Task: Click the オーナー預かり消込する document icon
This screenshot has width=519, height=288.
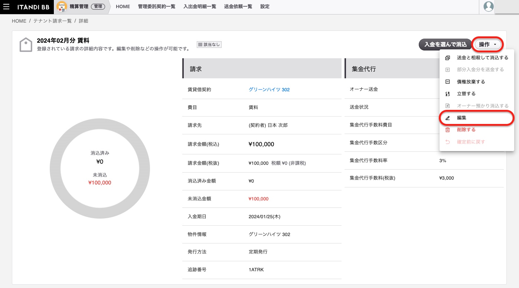Action: point(448,106)
